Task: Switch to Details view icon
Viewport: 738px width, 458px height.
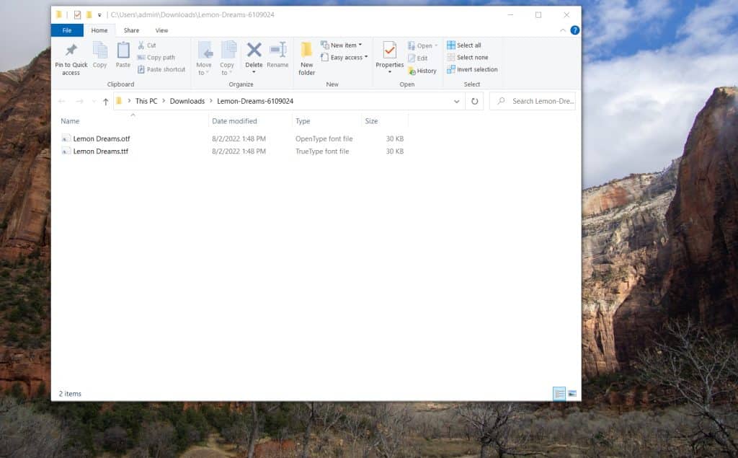Action: (x=559, y=393)
